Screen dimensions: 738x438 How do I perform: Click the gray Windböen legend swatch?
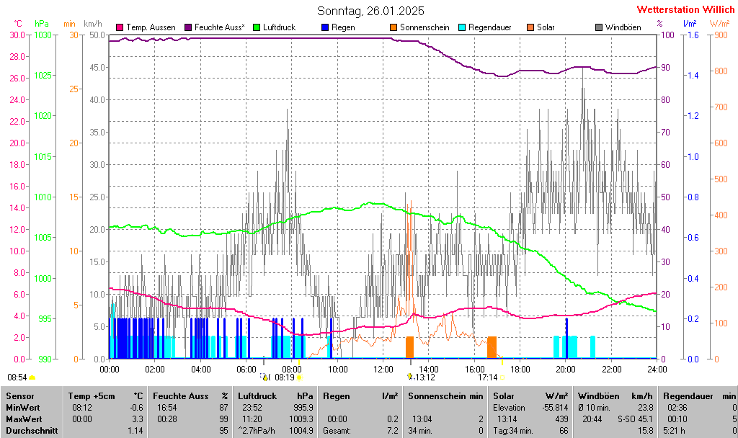599,27
